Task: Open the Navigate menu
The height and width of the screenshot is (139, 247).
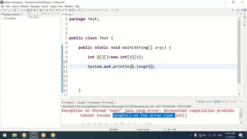Action: (x=35, y=7)
